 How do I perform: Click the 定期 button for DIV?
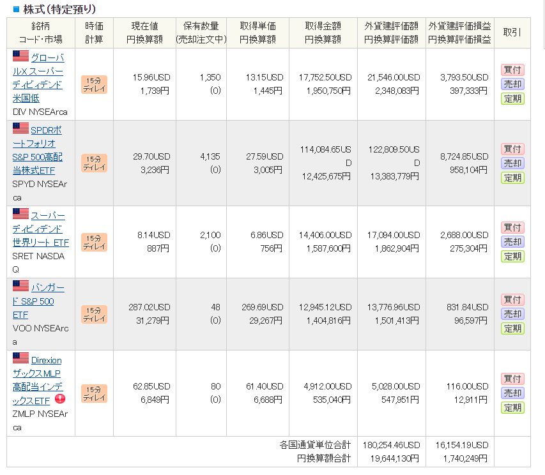(x=512, y=99)
